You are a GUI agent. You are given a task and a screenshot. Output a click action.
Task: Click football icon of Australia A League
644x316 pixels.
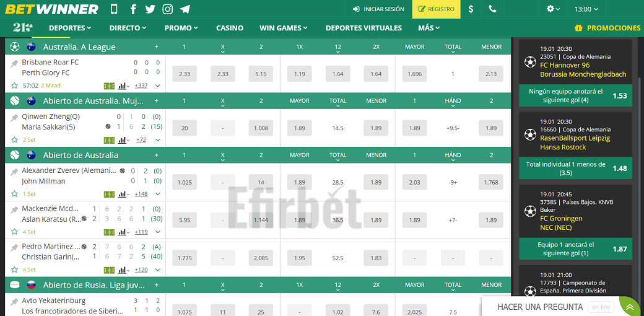(x=15, y=47)
